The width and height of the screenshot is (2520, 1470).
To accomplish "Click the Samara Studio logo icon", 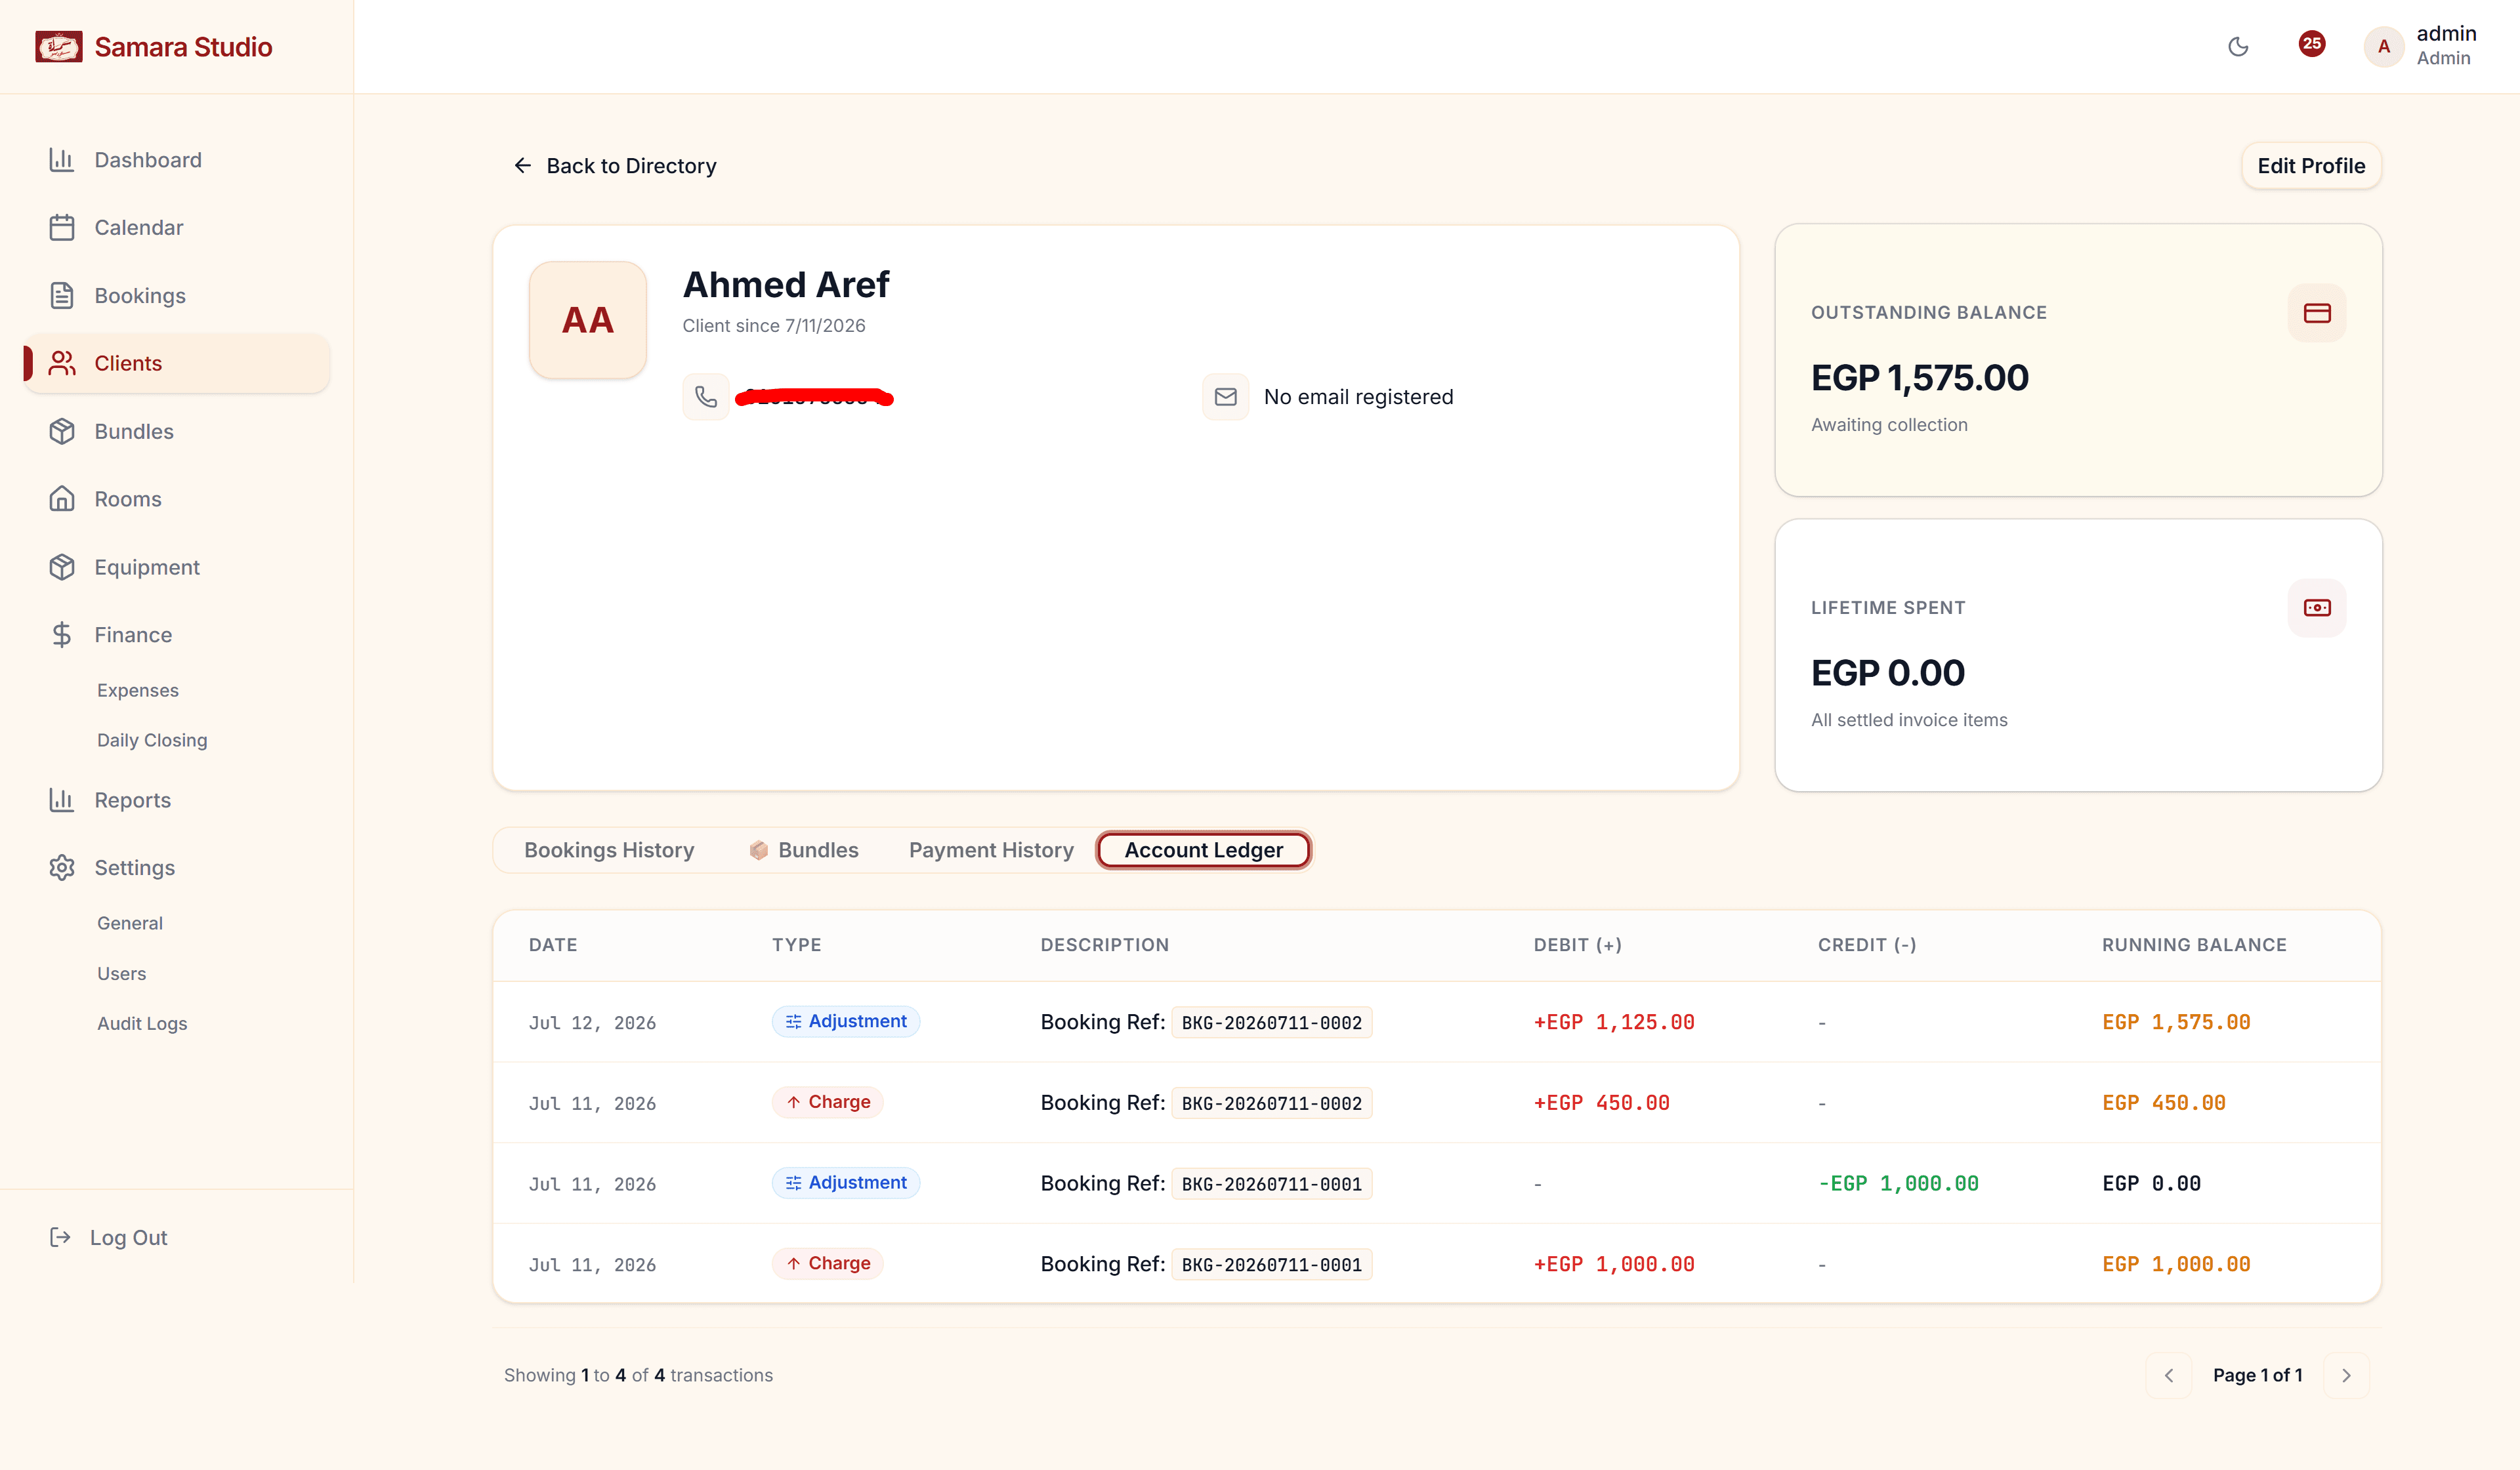I will (x=59, y=47).
